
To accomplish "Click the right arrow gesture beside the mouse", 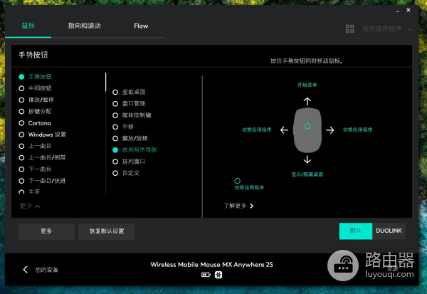I will point(330,130).
